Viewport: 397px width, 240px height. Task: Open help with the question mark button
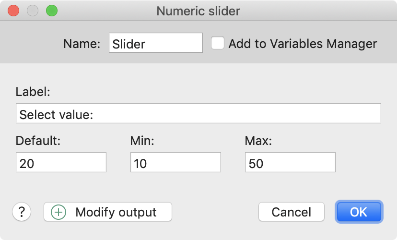tap(22, 212)
